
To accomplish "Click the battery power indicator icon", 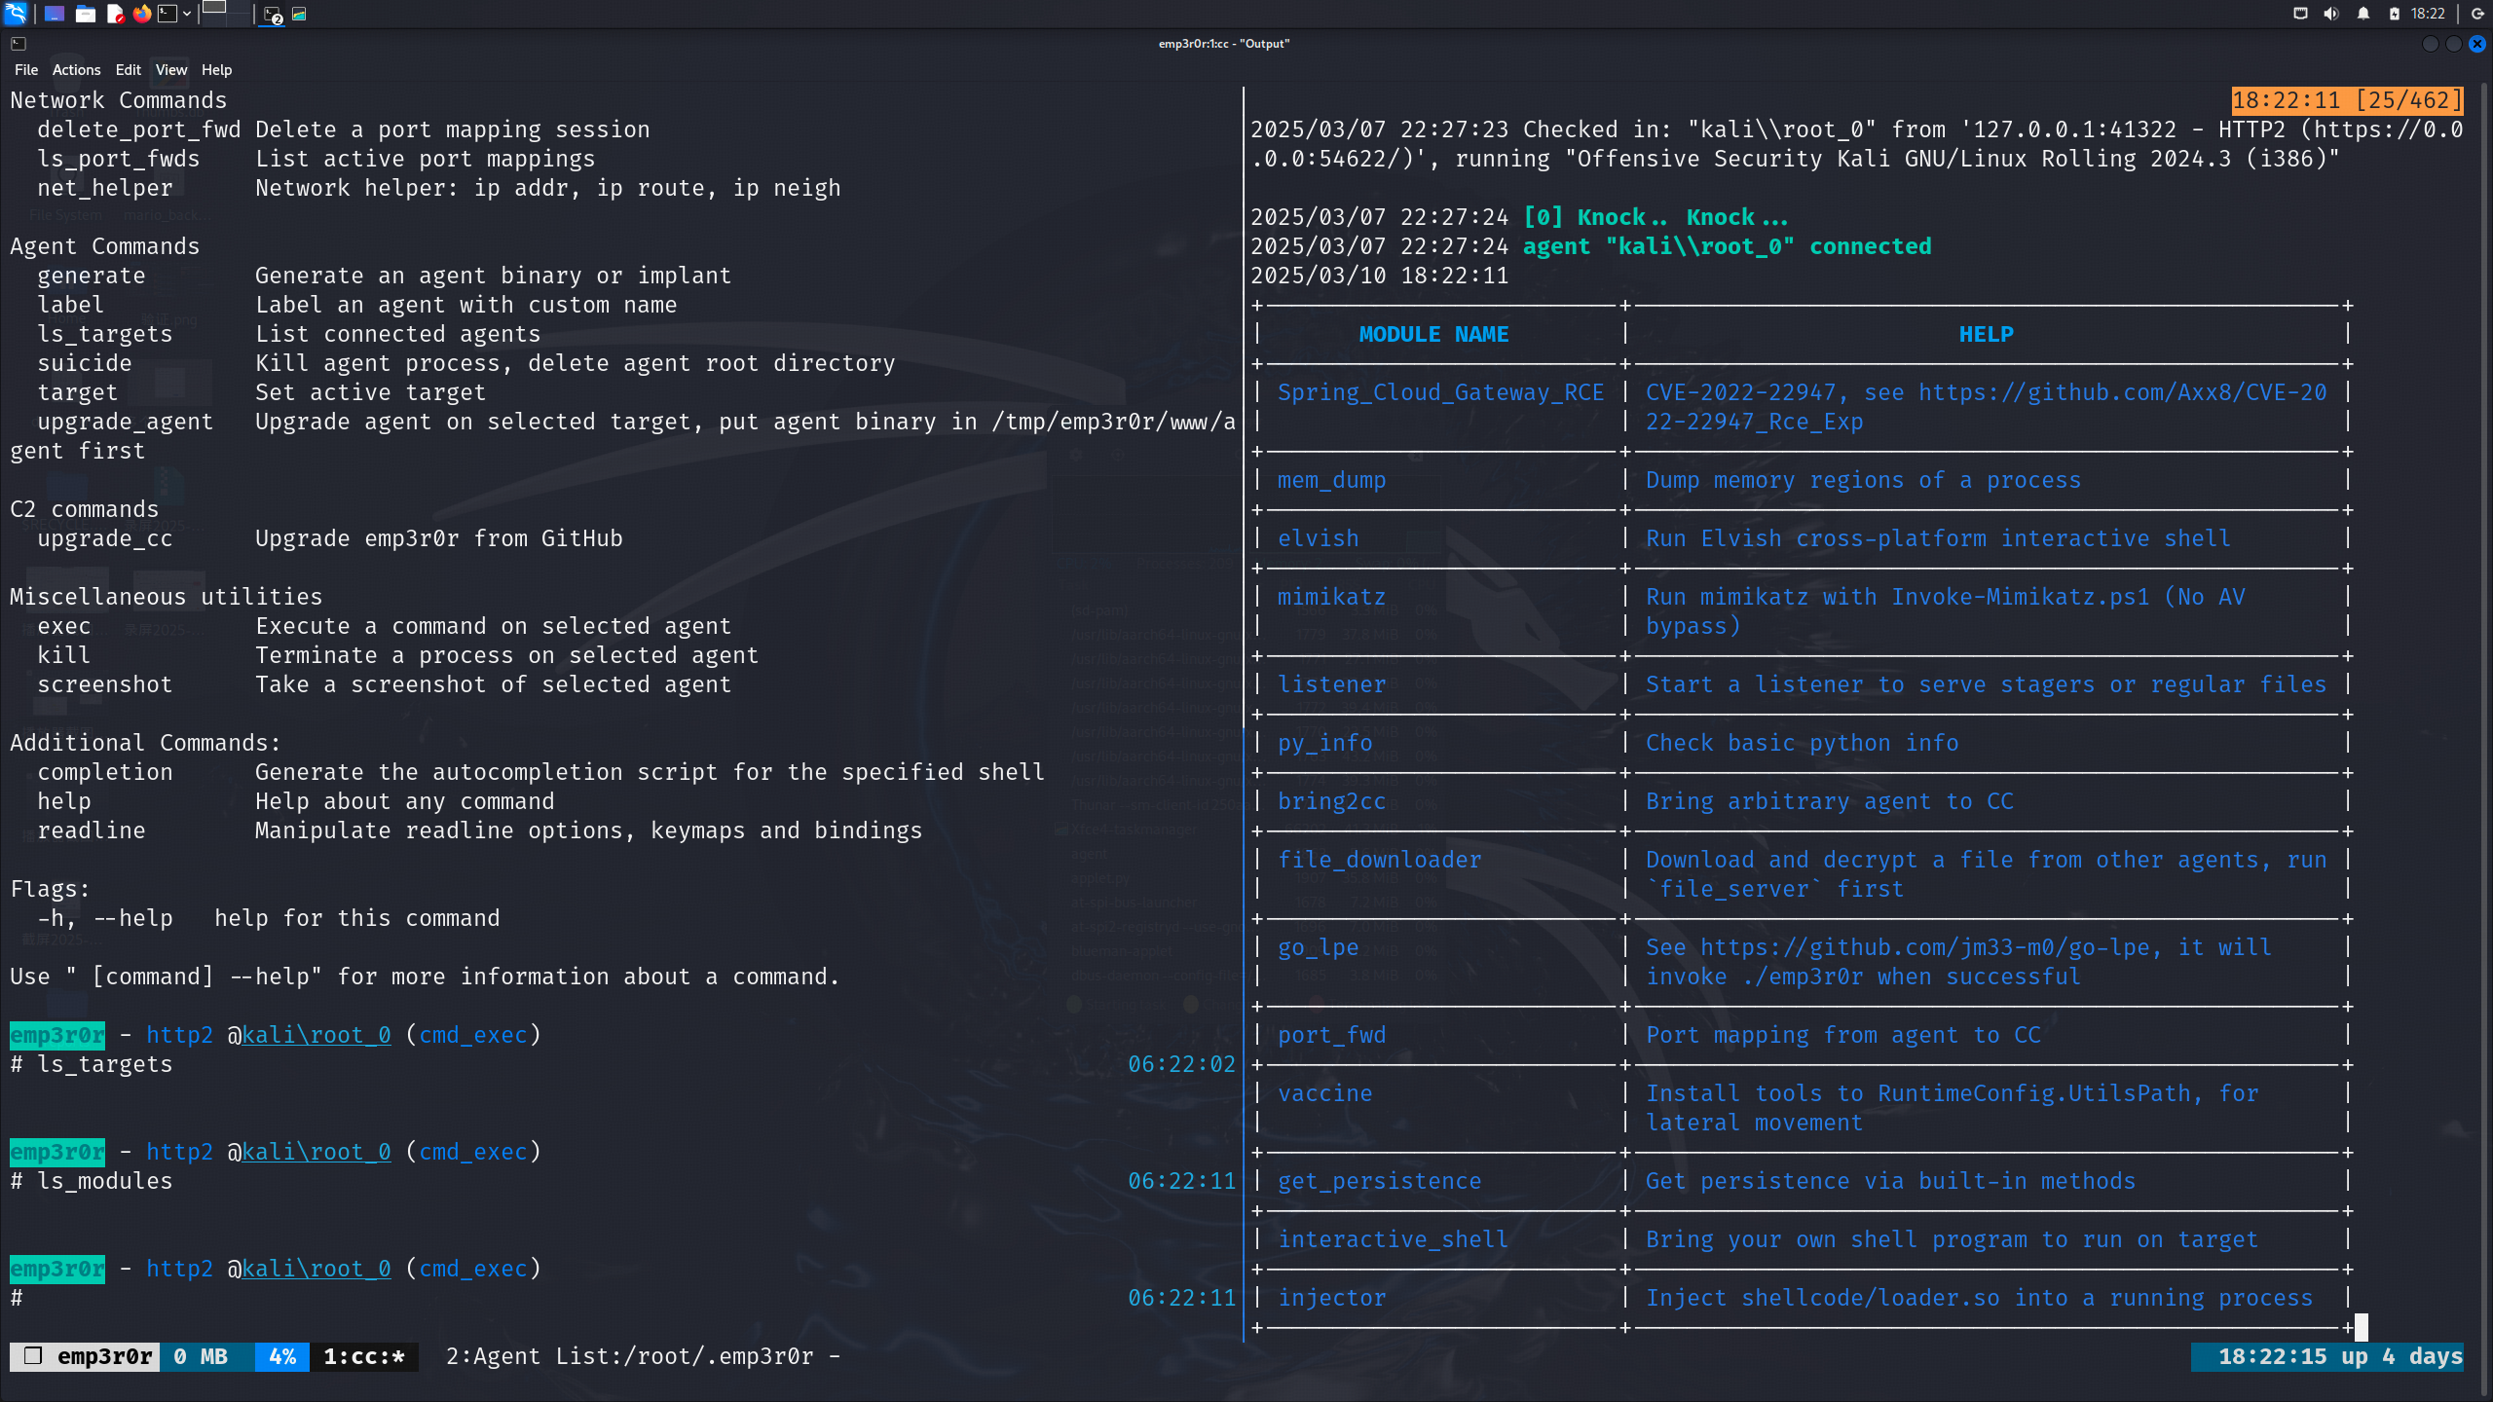I will [x=2394, y=14].
